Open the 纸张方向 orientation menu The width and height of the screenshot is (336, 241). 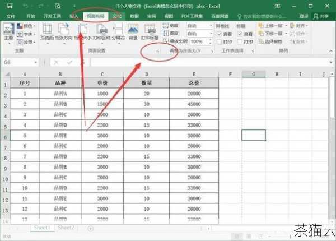click(64, 34)
